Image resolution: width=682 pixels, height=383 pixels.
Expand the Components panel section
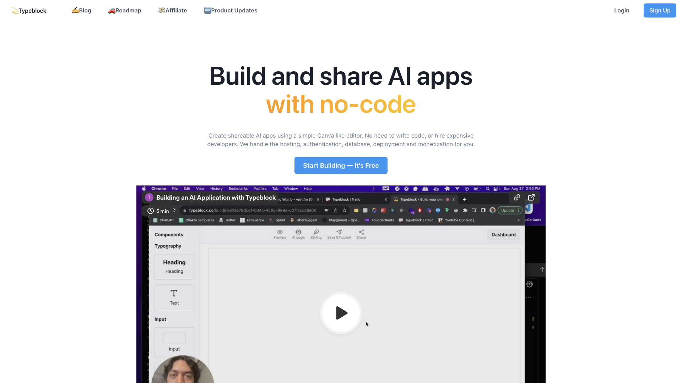click(169, 234)
